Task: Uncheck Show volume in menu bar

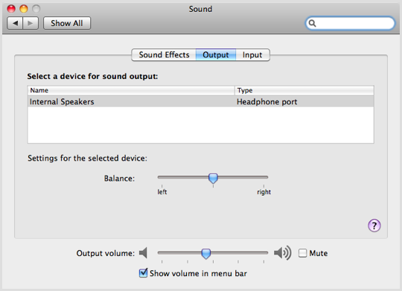Action: coord(144,273)
